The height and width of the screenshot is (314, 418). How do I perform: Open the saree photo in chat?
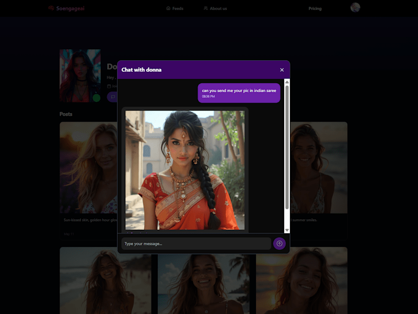[x=185, y=170]
